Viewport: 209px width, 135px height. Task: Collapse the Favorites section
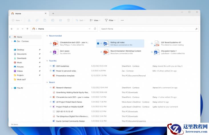47,61
